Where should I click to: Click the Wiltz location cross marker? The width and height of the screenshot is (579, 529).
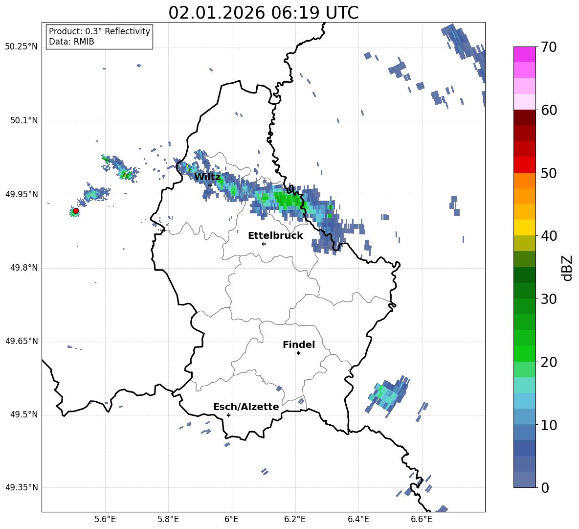tap(210, 185)
